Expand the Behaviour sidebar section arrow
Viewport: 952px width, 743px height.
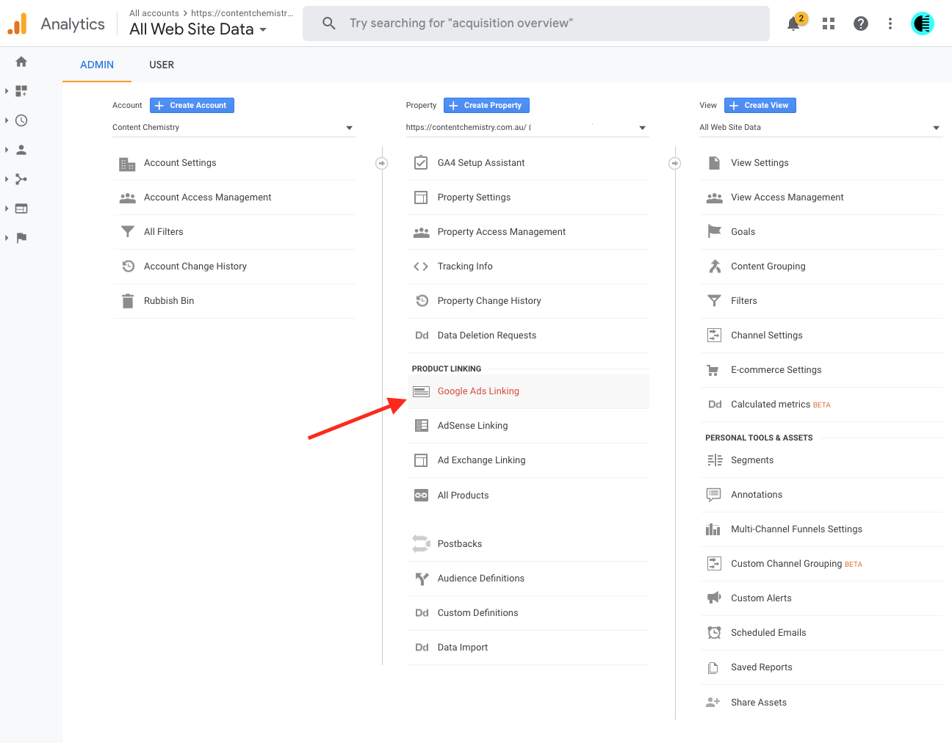(x=7, y=209)
